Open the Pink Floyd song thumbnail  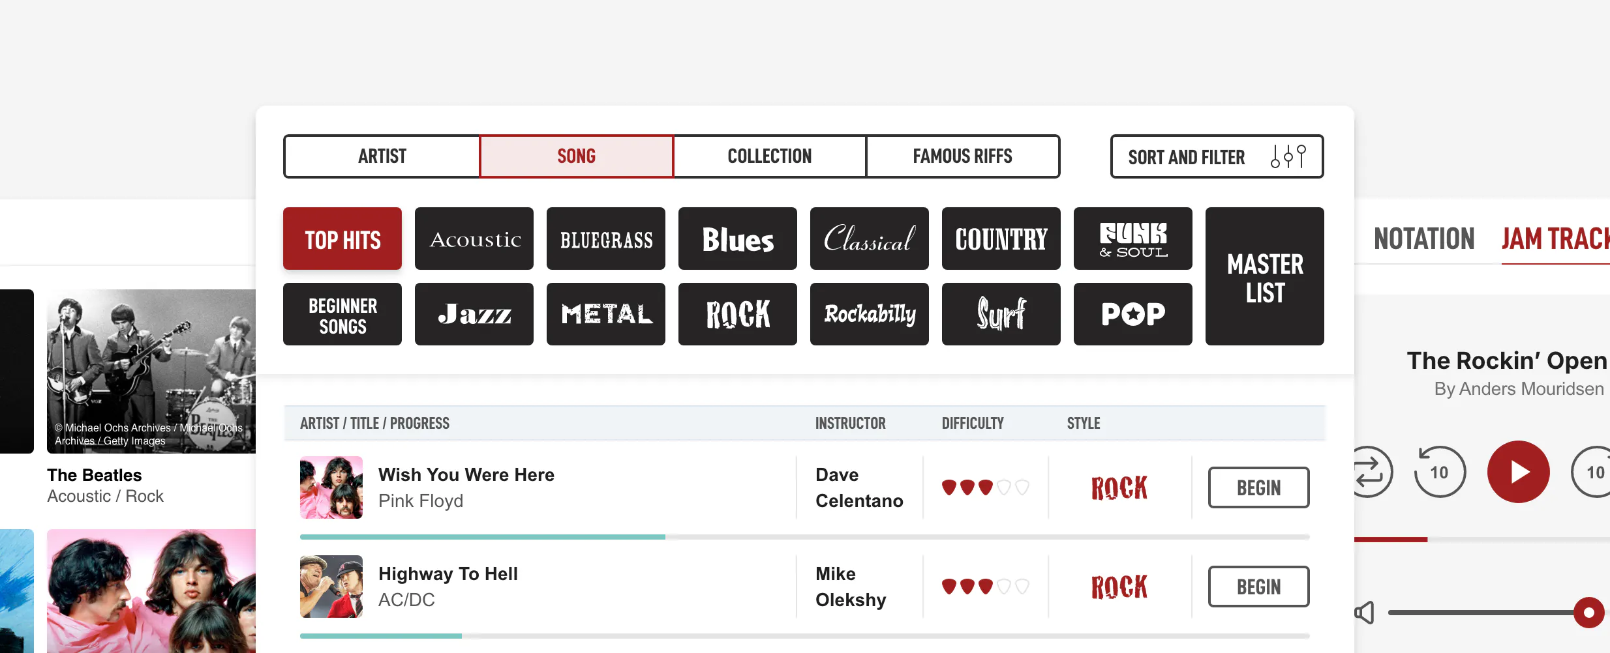click(331, 487)
